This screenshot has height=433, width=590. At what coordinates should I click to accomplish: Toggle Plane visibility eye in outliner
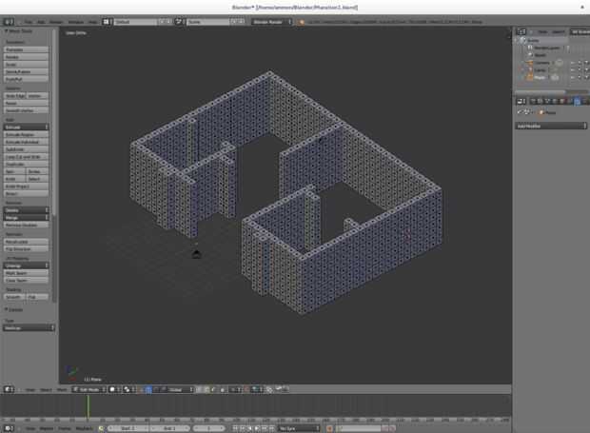click(573, 77)
